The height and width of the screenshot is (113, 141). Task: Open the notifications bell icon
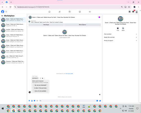click(x=133, y=12)
